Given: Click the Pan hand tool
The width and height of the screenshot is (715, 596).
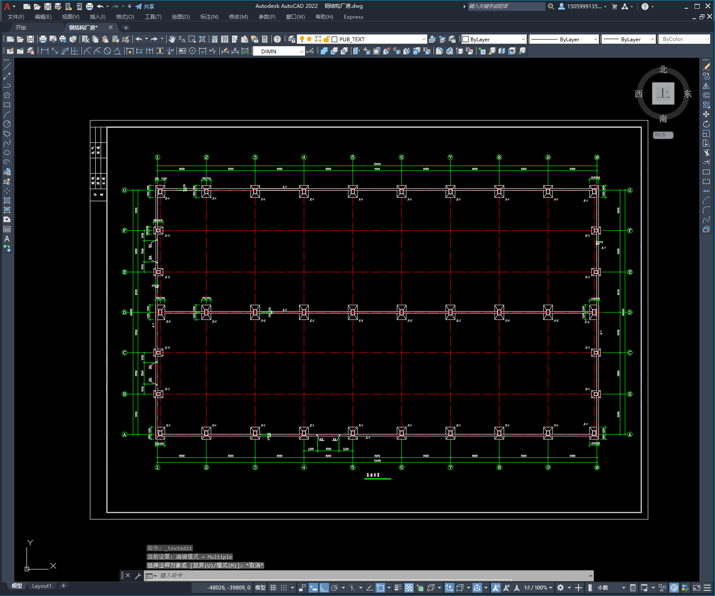Looking at the screenshot, I should [172, 39].
